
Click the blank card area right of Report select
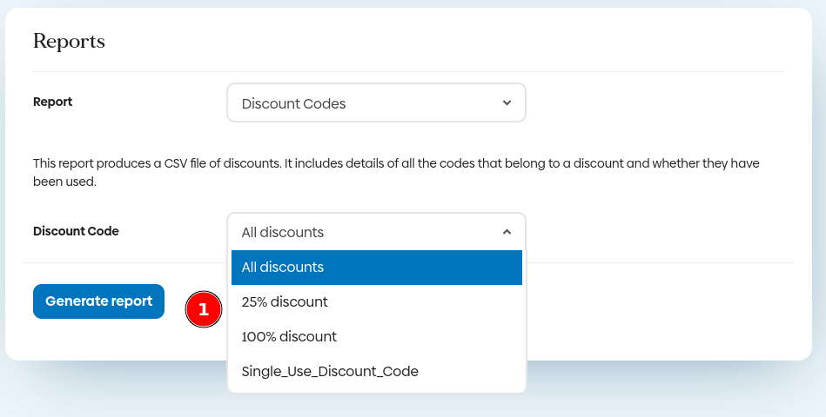661,103
